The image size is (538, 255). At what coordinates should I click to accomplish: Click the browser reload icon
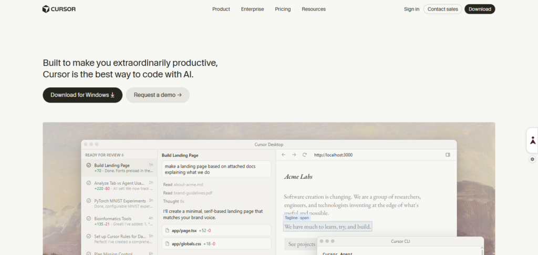tap(304, 155)
